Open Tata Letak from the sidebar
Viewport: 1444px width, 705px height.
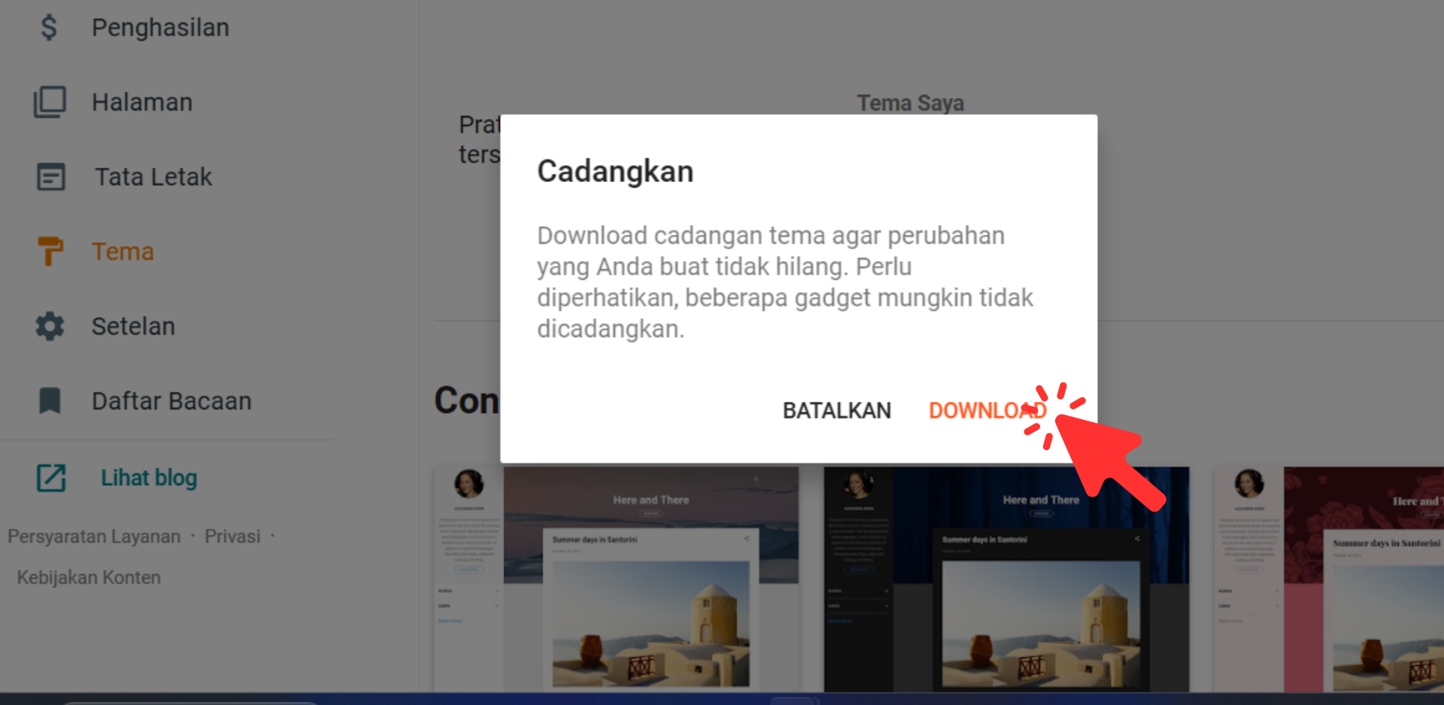pyautogui.click(x=153, y=177)
